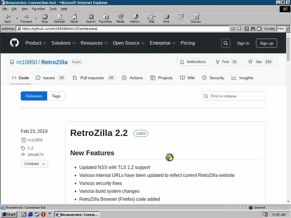
Task: Expand the Open Source navigation menu
Action: click(128, 43)
